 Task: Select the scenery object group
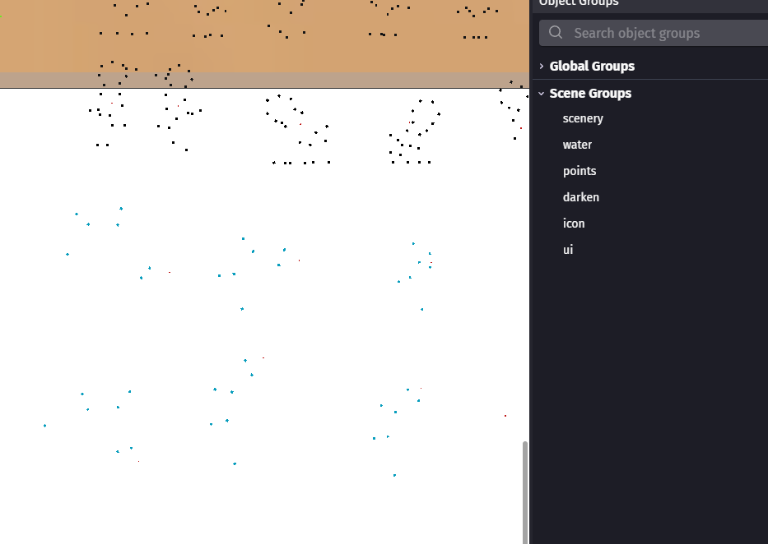pyautogui.click(x=583, y=118)
